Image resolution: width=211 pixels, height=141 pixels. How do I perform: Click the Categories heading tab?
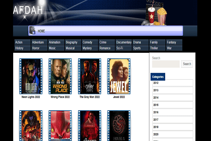click(x=158, y=77)
